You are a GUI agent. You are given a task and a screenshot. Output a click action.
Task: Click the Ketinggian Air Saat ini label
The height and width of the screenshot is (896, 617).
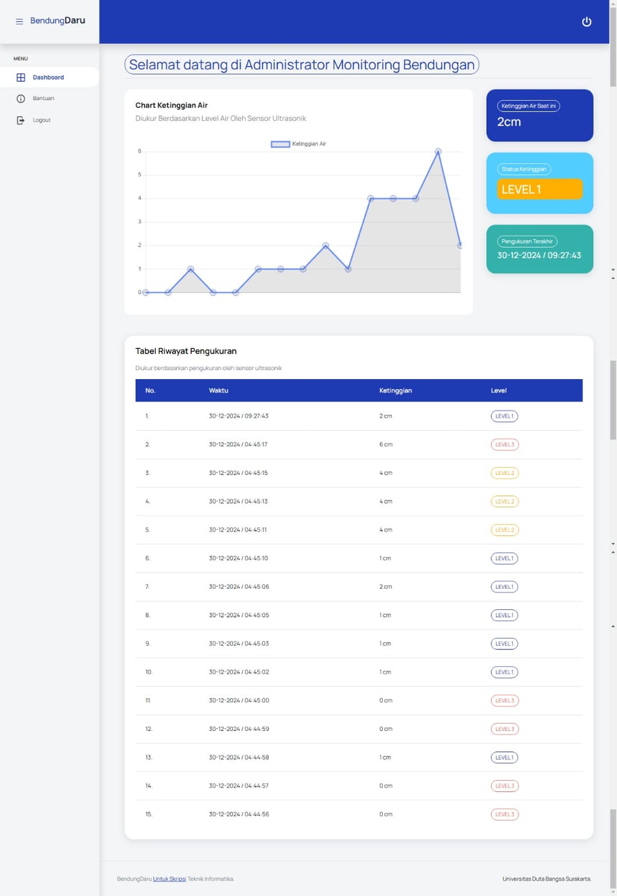coord(528,106)
